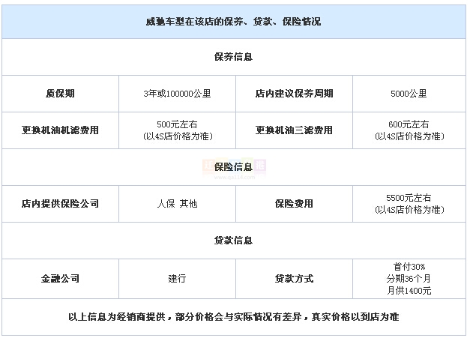
Task: Select the '600元左右' price text
Action: [x=409, y=124]
